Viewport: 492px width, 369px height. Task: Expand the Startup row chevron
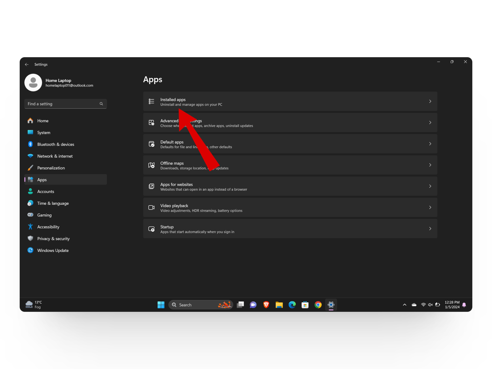point(430,229)
